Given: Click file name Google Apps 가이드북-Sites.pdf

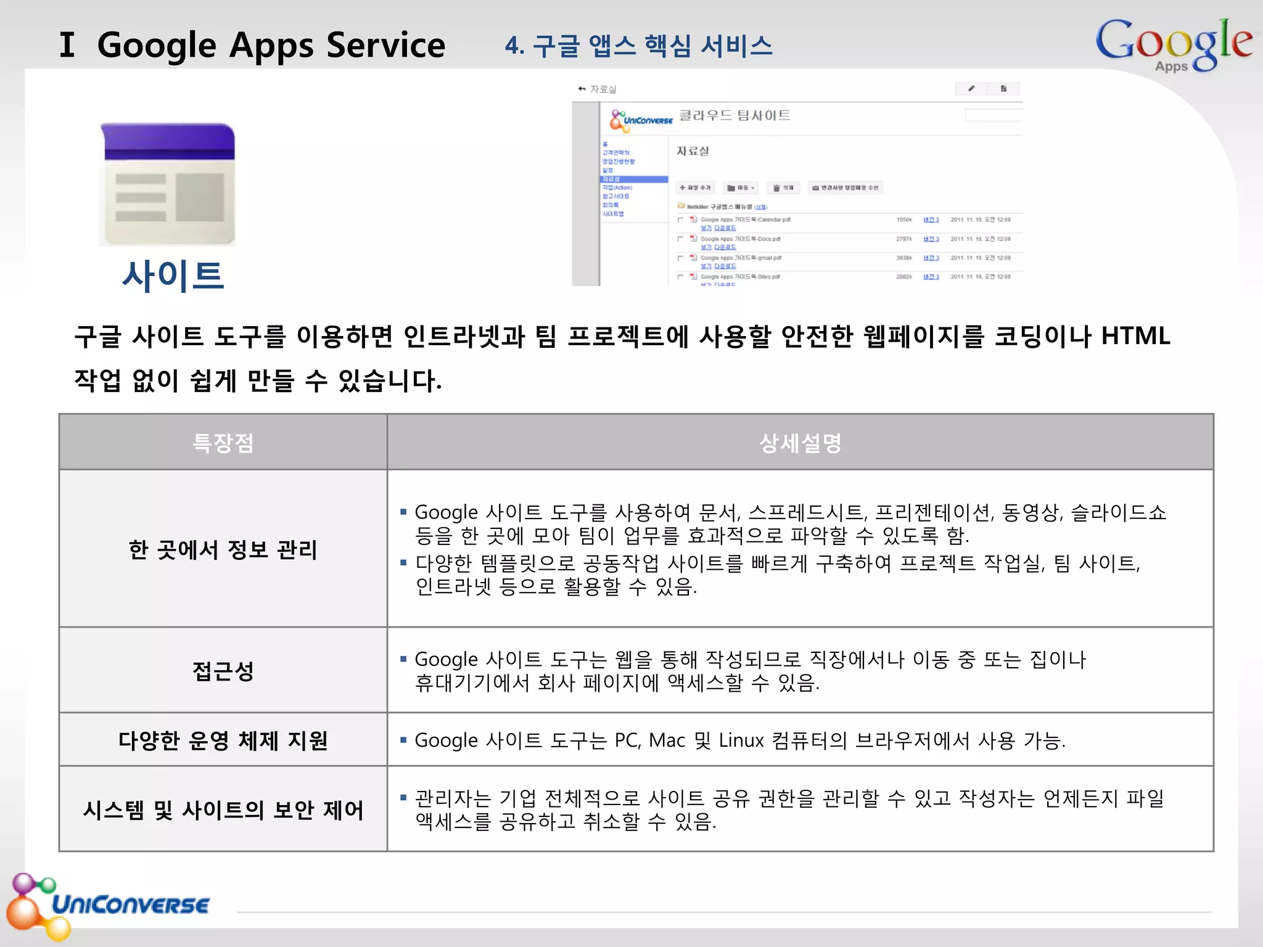Looking at the screenshot, I should [741, 277].
